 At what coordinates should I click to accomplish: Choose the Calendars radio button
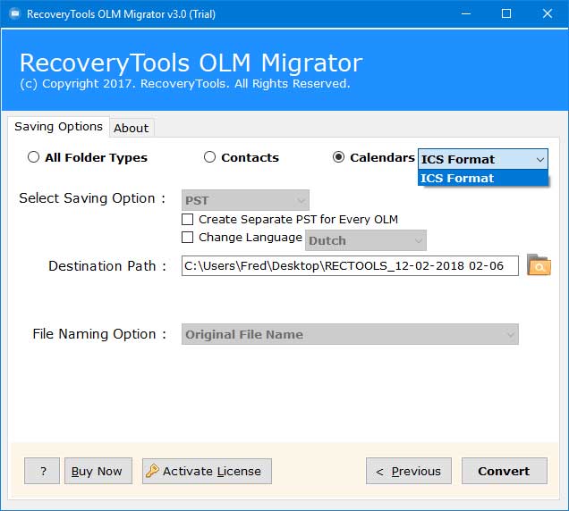(339, 157)
